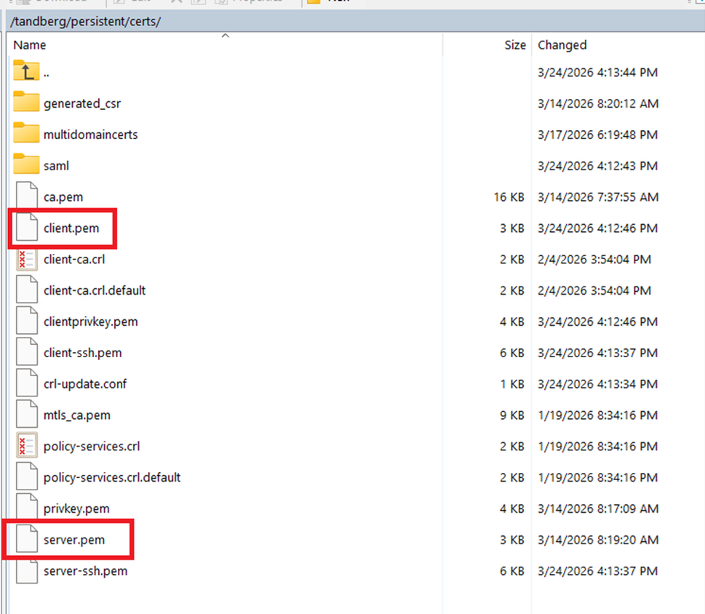Viewport: 705px width, 614px height.
Task: Select the client-ssh.pem file name
Action: (83, 353)
